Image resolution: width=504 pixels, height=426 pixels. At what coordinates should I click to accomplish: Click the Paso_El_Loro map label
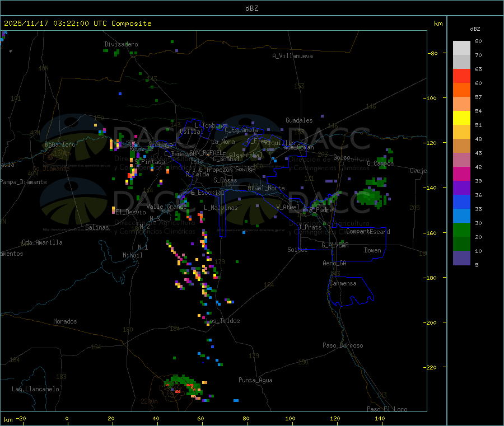387,409
